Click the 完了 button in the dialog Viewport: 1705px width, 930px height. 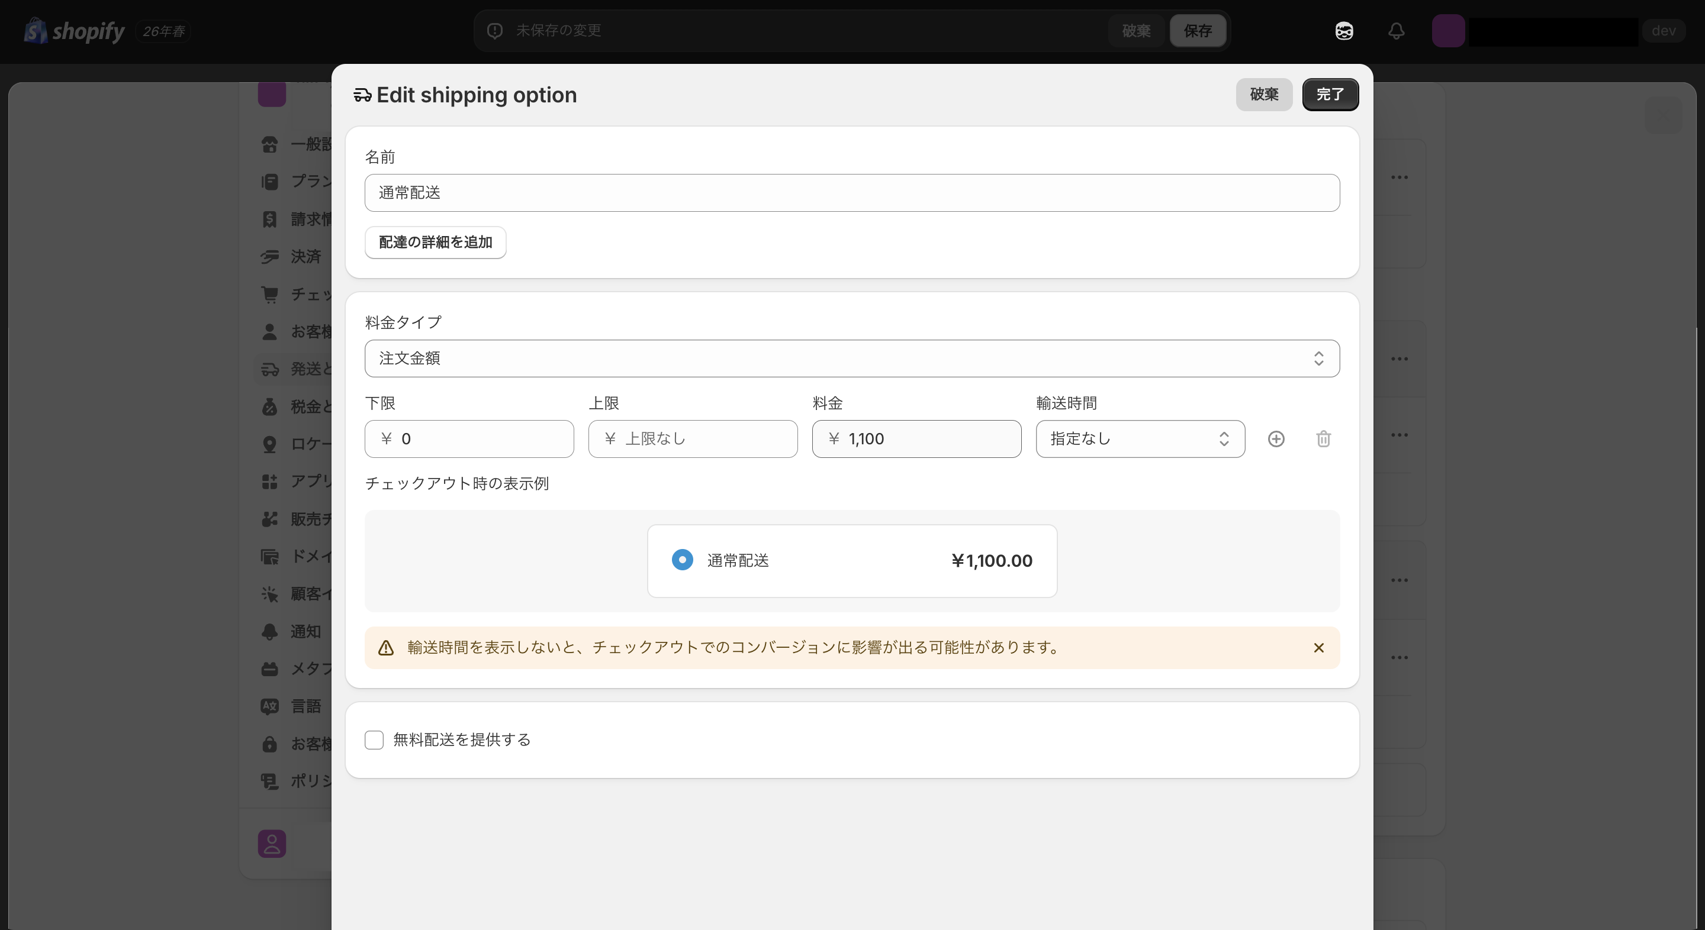tap(1330, 95)
